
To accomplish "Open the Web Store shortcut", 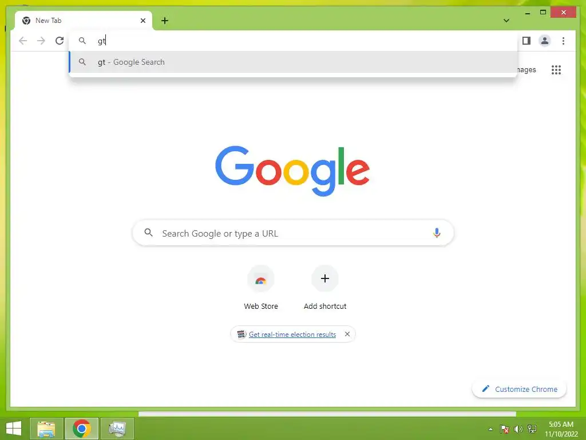I will click(x=261, y=288).
